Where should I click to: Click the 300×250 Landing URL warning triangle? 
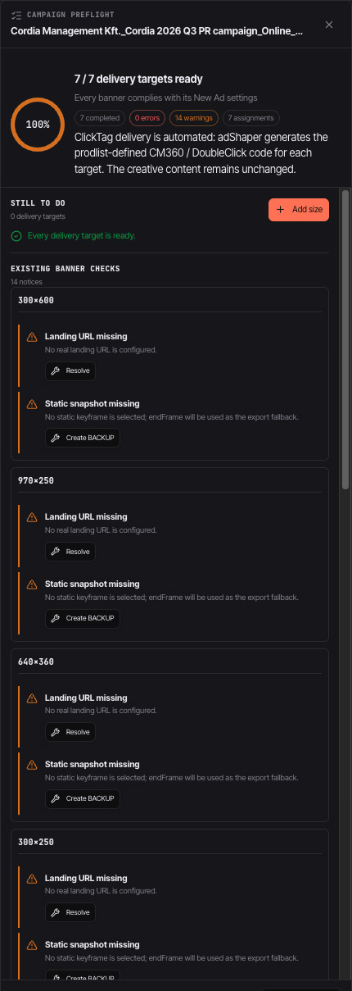[32, 878]
